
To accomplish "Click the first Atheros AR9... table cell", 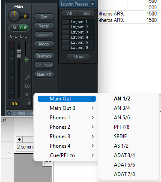I will 113,14.
